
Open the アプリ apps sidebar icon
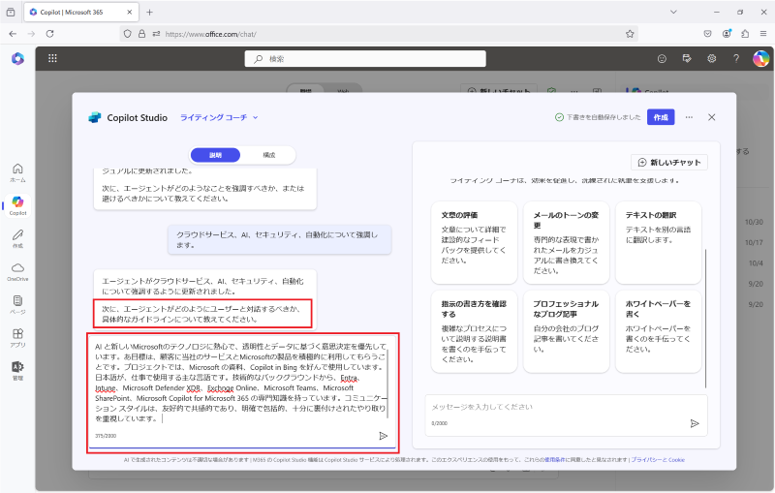click(x=17, y=338)
